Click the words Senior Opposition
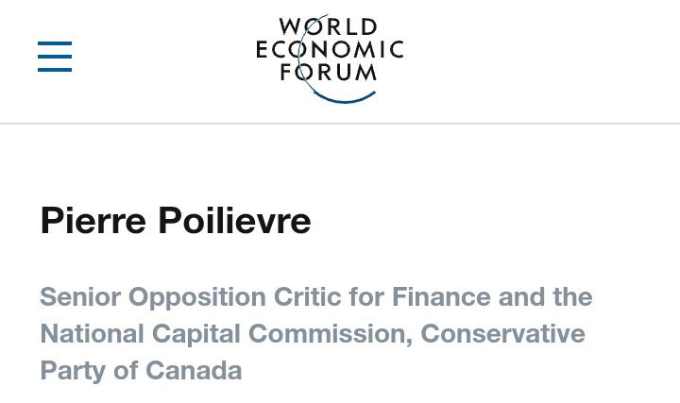Viewport: 680px width, 403px height. (153, 297)
